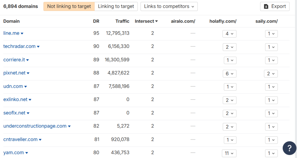The image size is (297, 158).
Task: Select traffic value 436,753
Action: 120,153
